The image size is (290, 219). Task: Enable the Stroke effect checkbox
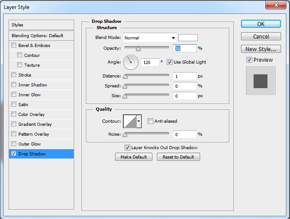click(x=13, y=75)
